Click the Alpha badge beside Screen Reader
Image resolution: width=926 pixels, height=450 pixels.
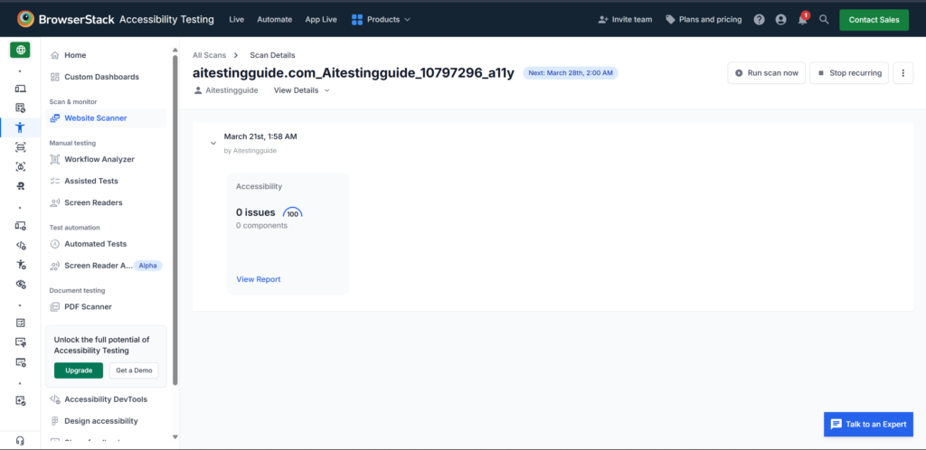[x=147, y=266]
